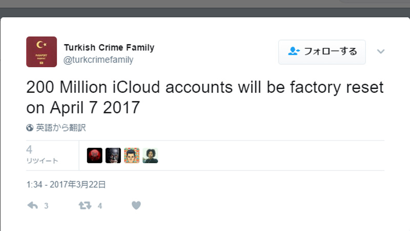Open the Turkish Crime Family profile name
The image size is (410, 231).
[109, 48]
